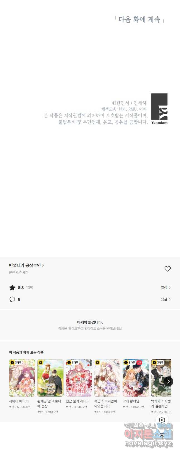This screenshot has width=180, height=454.
Task: Expand the 별점 rating section
Action: [166, 287]
